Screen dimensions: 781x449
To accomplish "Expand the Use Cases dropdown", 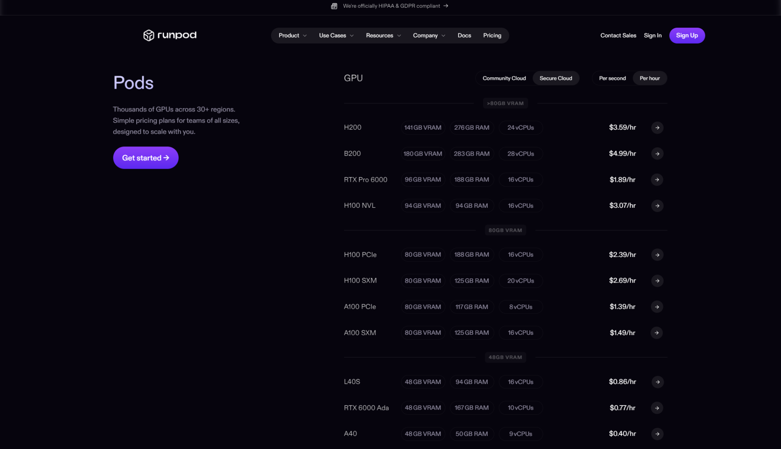I will point(336,36).
